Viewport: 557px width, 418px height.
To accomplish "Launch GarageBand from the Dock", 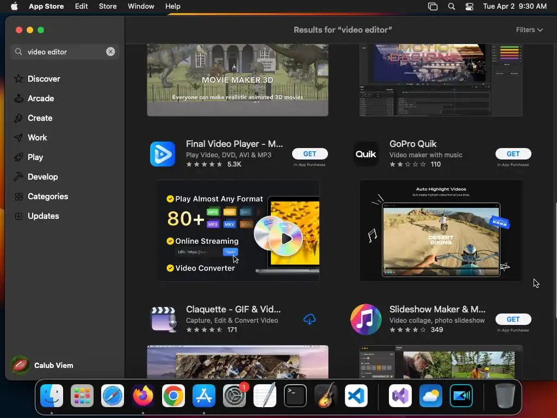I will [x=326, y=396].
